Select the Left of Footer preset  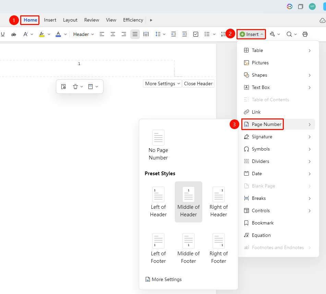[x=158, y=248]
